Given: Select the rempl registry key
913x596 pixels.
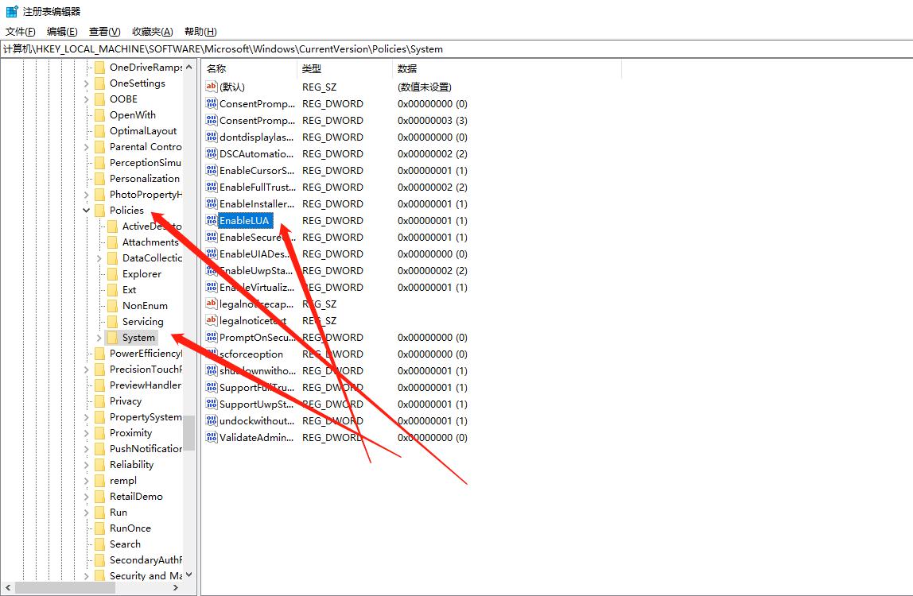Looking at the screenshot, I should 122,481.
